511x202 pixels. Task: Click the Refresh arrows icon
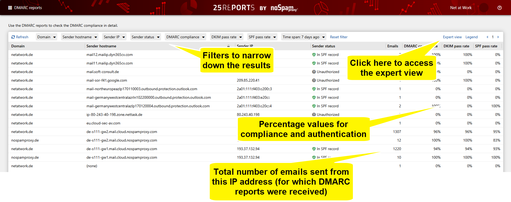click(x=13, y=37)
